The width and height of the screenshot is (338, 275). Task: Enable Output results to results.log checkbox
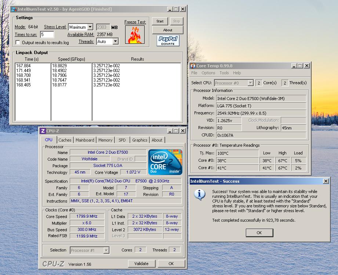(18, 43)
